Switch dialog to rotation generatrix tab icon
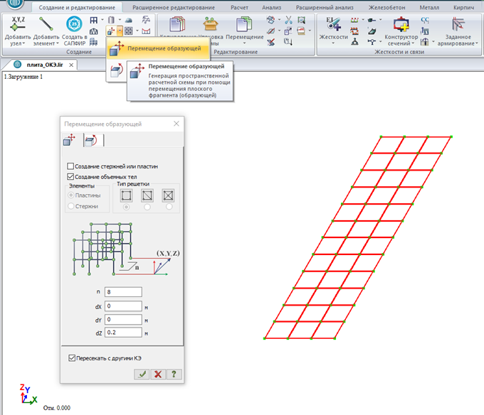 pos(91,140)
